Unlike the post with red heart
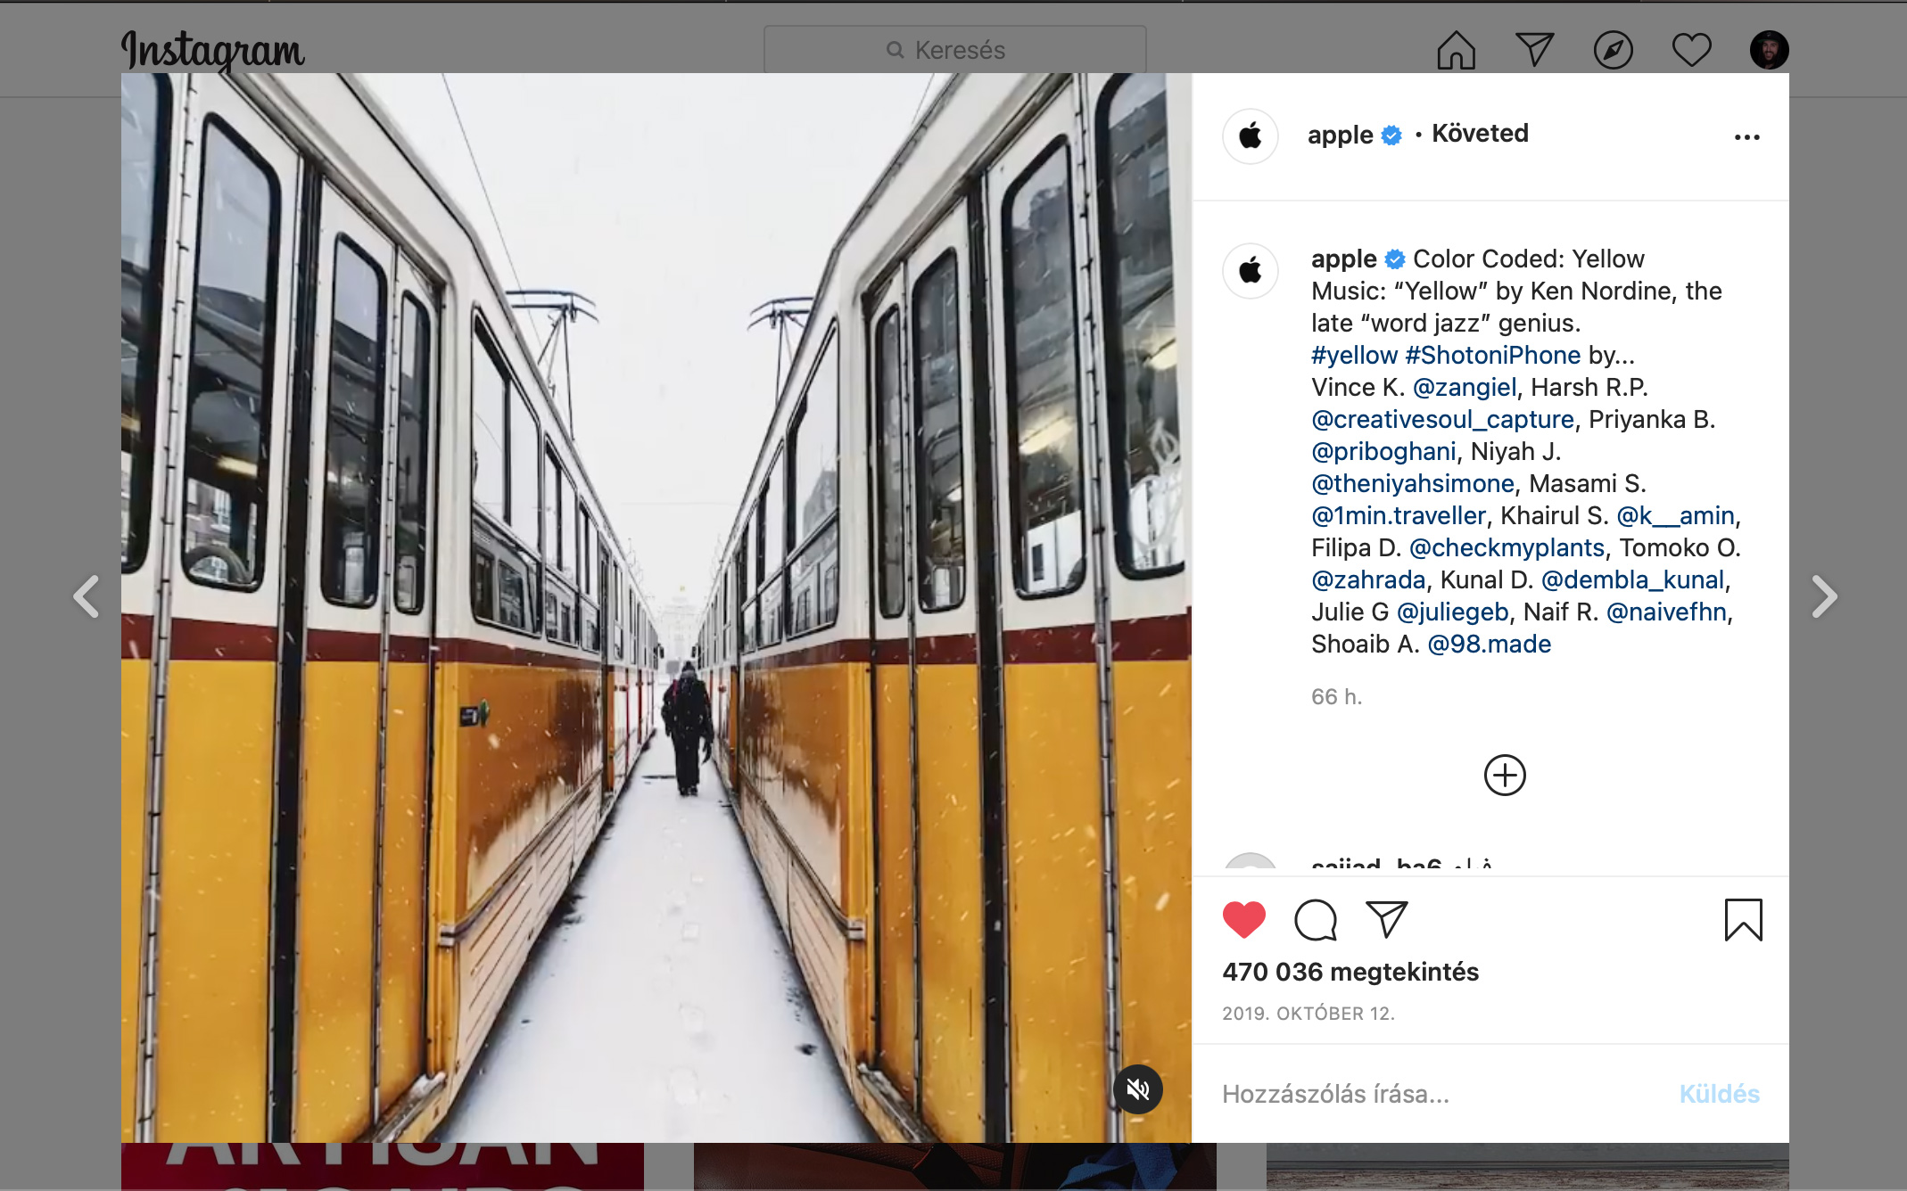The width and height of the screenshot is (1907, 1191). 1243,920
